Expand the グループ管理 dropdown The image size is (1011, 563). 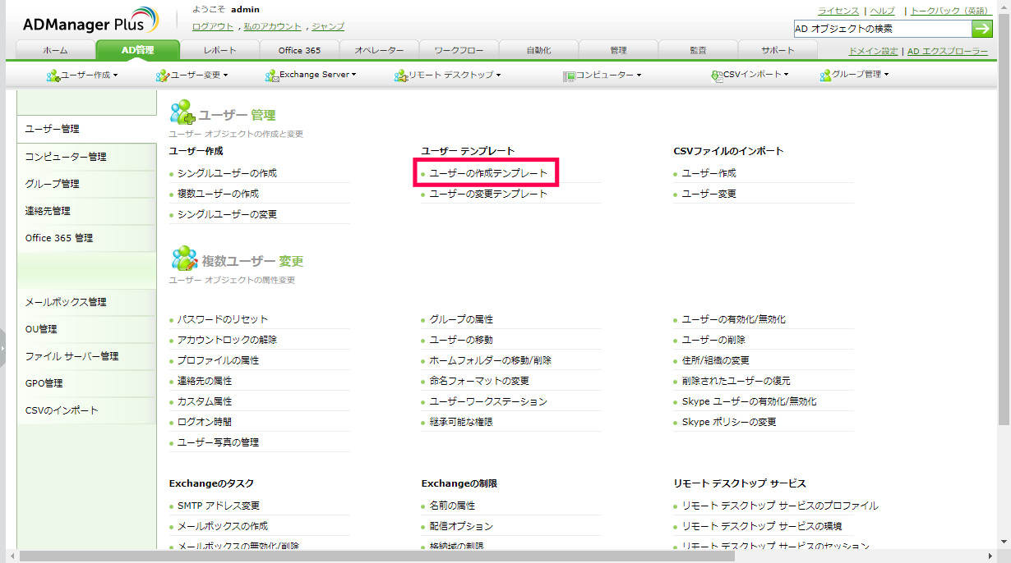tap(854, 75)
